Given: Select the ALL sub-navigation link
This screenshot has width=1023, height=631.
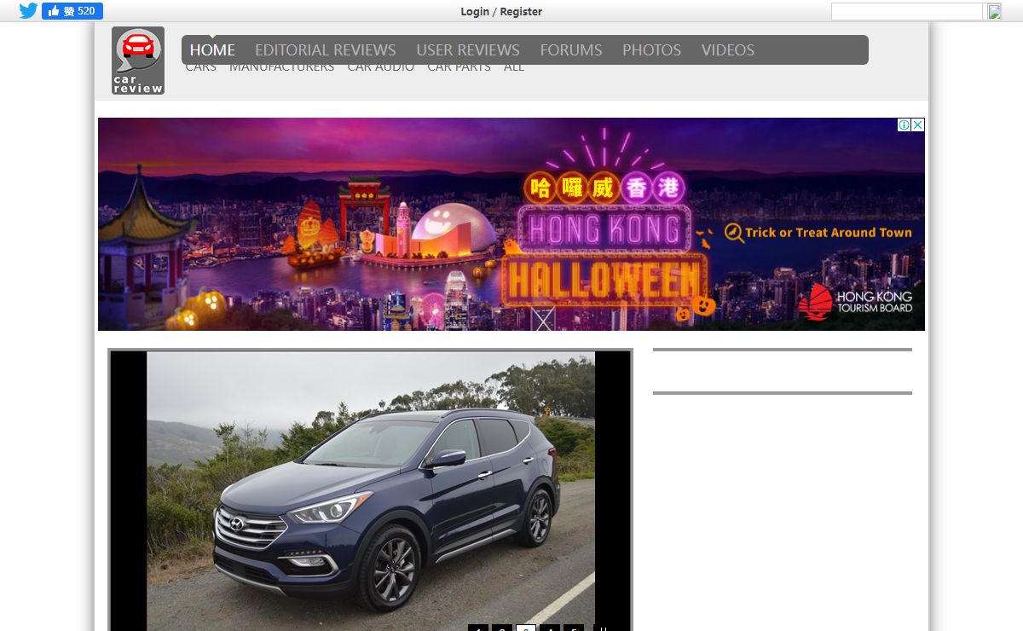Looking at the screenshot, I should [x=514, y=68].
